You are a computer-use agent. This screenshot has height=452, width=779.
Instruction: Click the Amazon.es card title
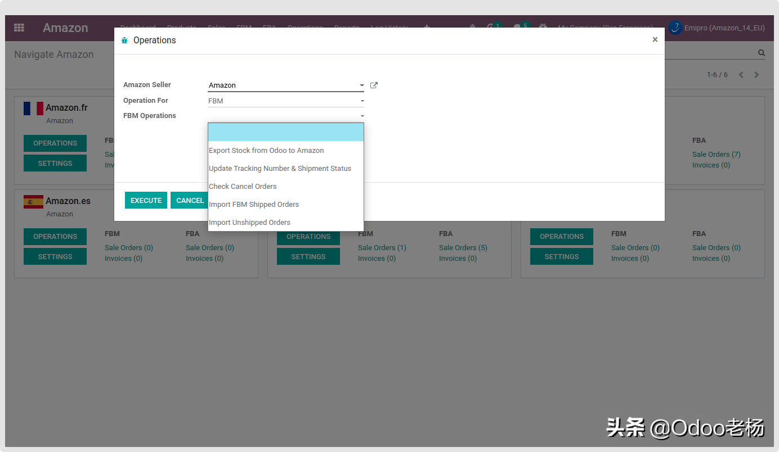68,201
